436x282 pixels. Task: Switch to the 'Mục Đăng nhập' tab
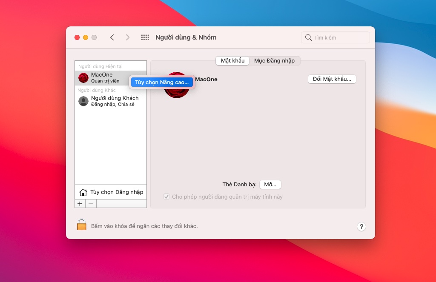pos(275,60)
